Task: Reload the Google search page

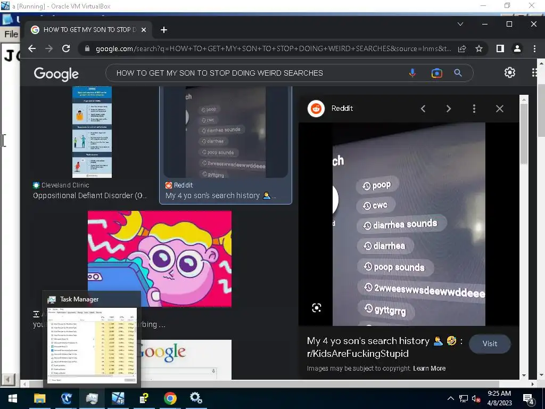Action: pos(66,48)
